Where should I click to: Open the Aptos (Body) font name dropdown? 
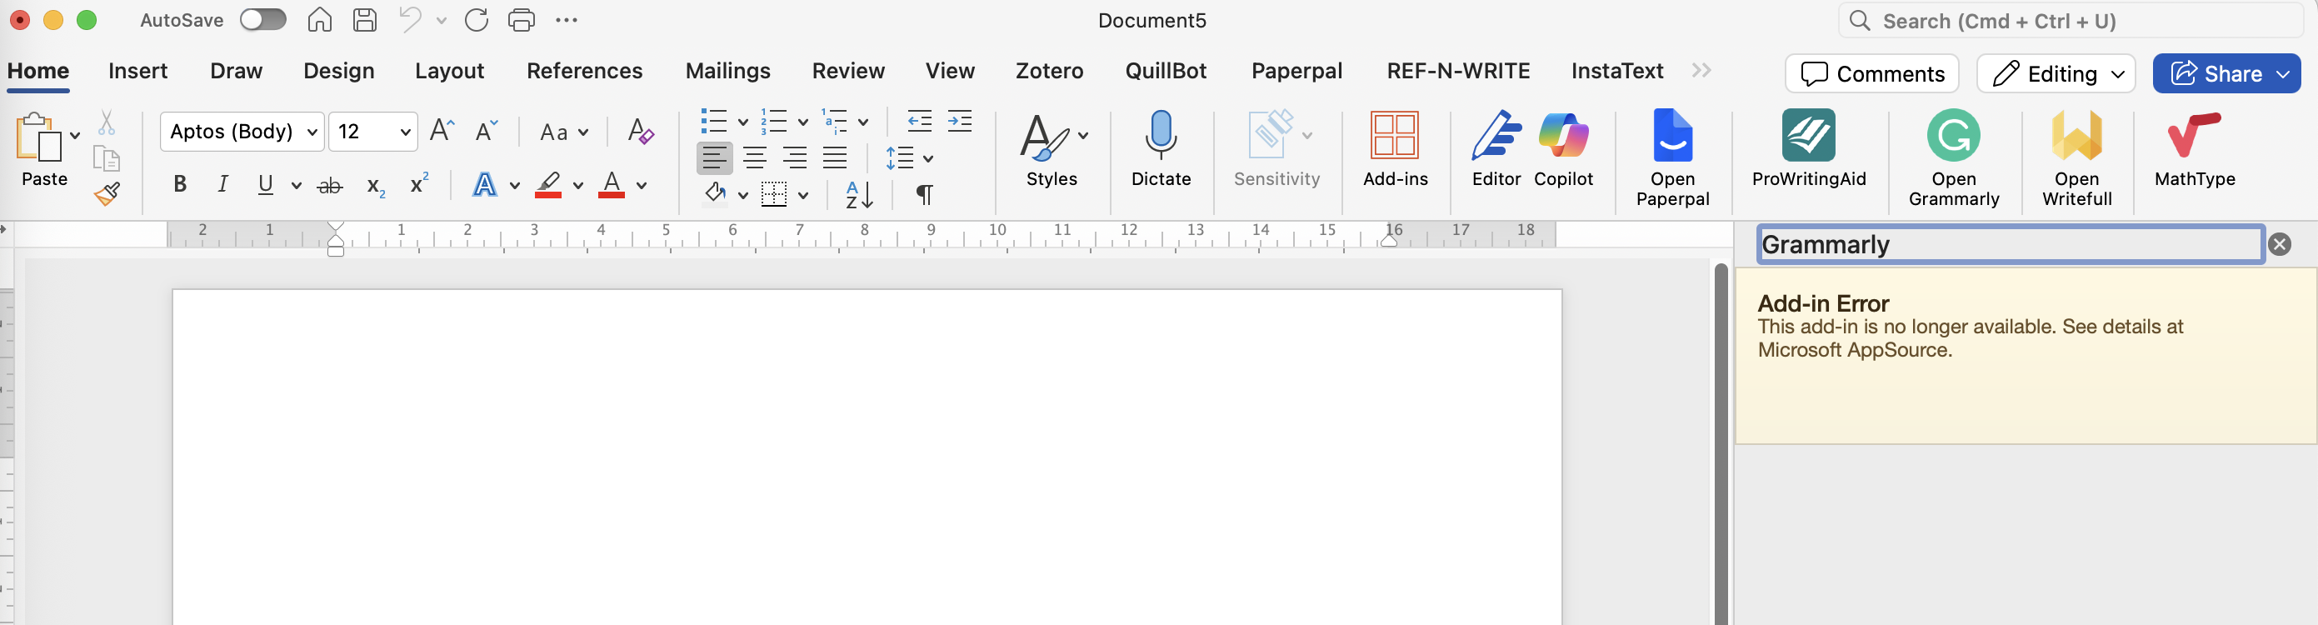point(312,132)
